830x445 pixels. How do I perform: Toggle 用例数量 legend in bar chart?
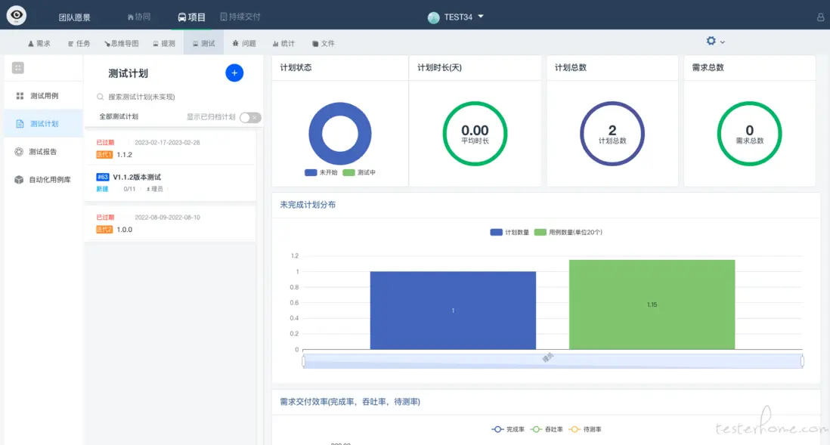(568, 232)
